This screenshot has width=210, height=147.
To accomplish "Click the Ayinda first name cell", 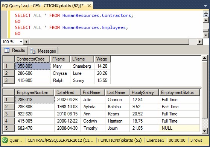I will click(x=93, y=107).
